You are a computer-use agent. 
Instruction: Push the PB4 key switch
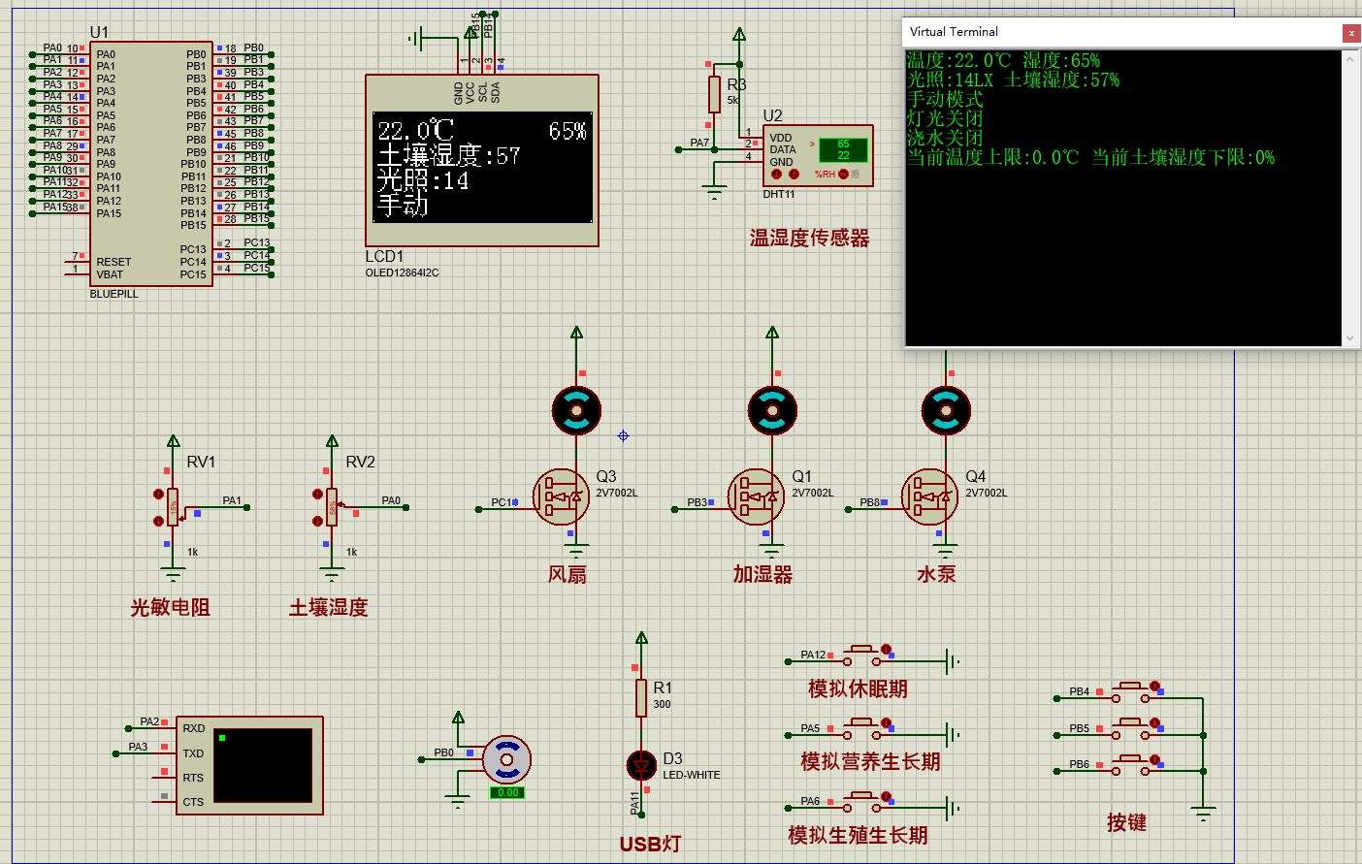pyautogui.click(x=1130, y=692)
